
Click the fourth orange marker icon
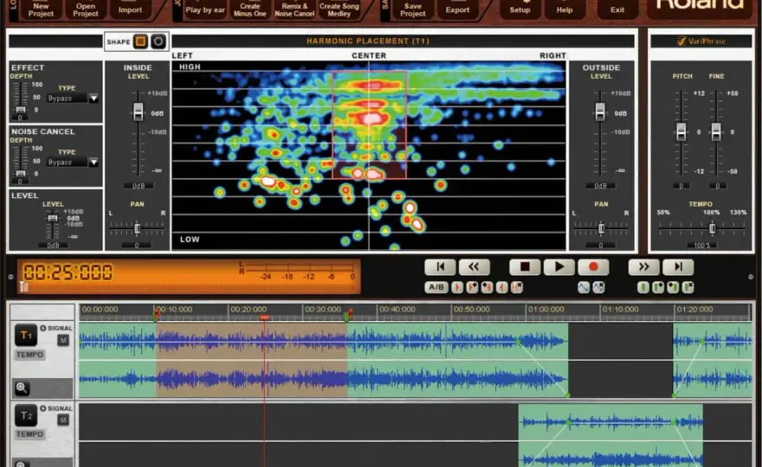(x=502, y=287)
